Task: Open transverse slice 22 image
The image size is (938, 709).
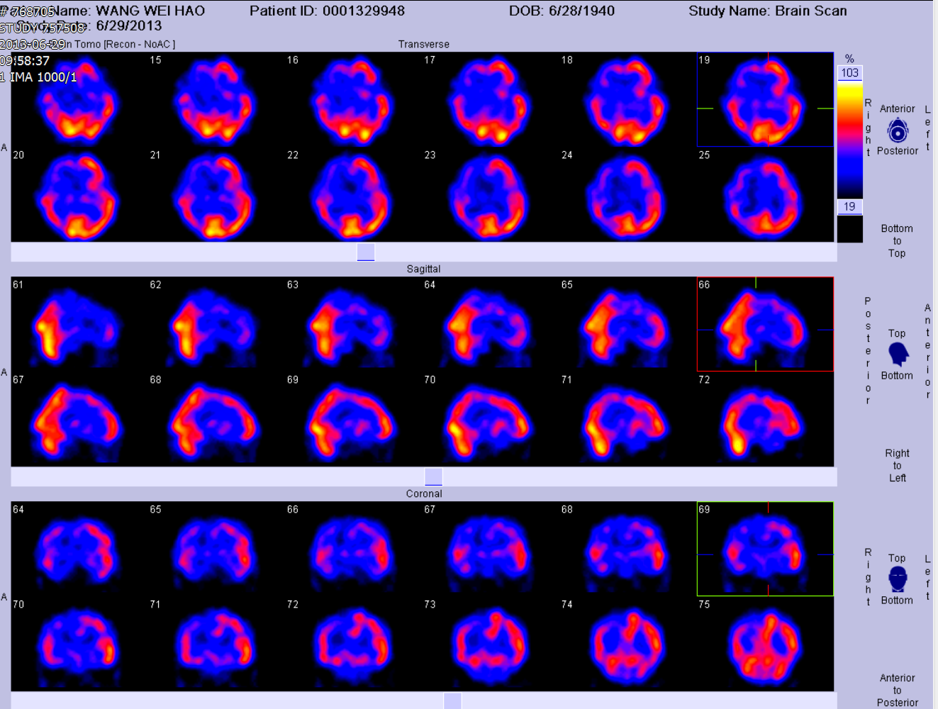Action: tap(352, 196)
